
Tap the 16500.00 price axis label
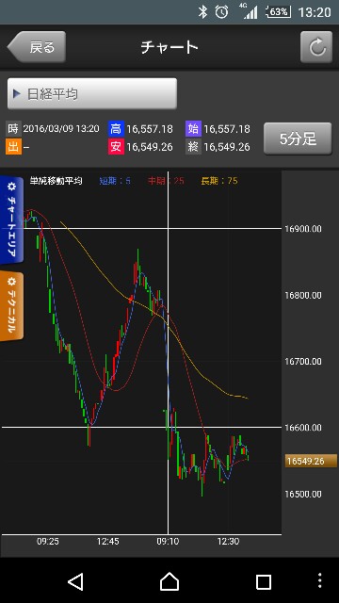coord(303,494)
